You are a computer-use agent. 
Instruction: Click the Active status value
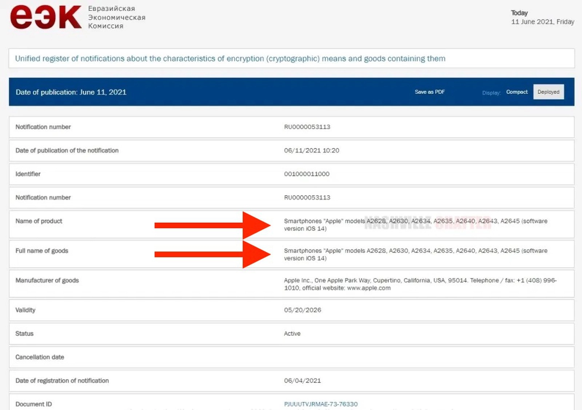coord(292,334)
